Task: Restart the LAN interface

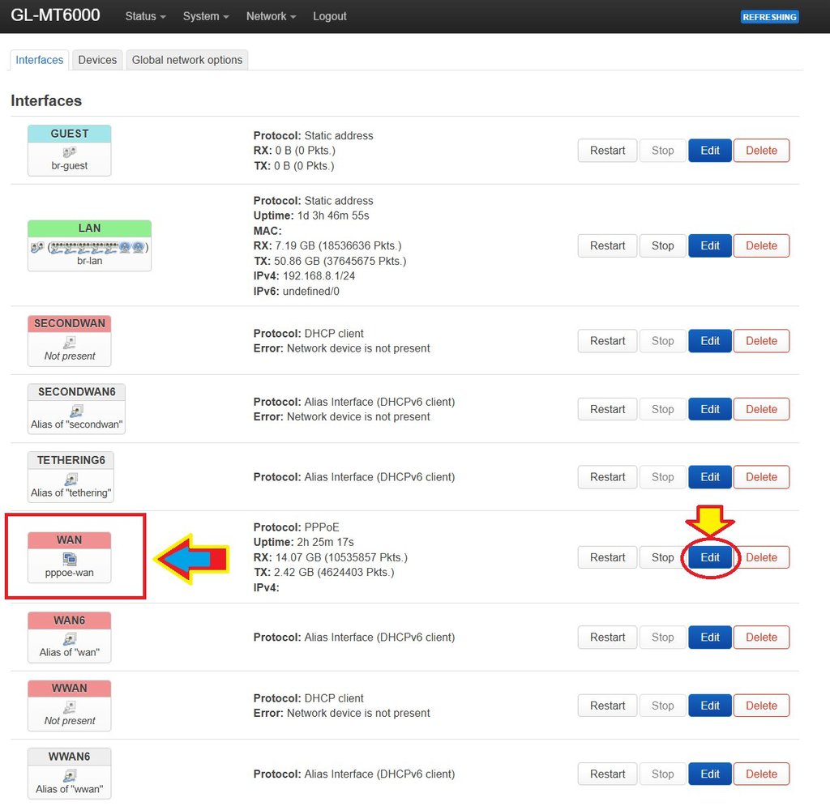Action: pyautogui.click(x=607, y=245)
